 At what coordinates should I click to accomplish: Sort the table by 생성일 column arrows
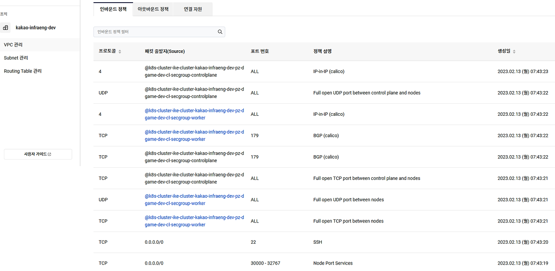[514, 52]
